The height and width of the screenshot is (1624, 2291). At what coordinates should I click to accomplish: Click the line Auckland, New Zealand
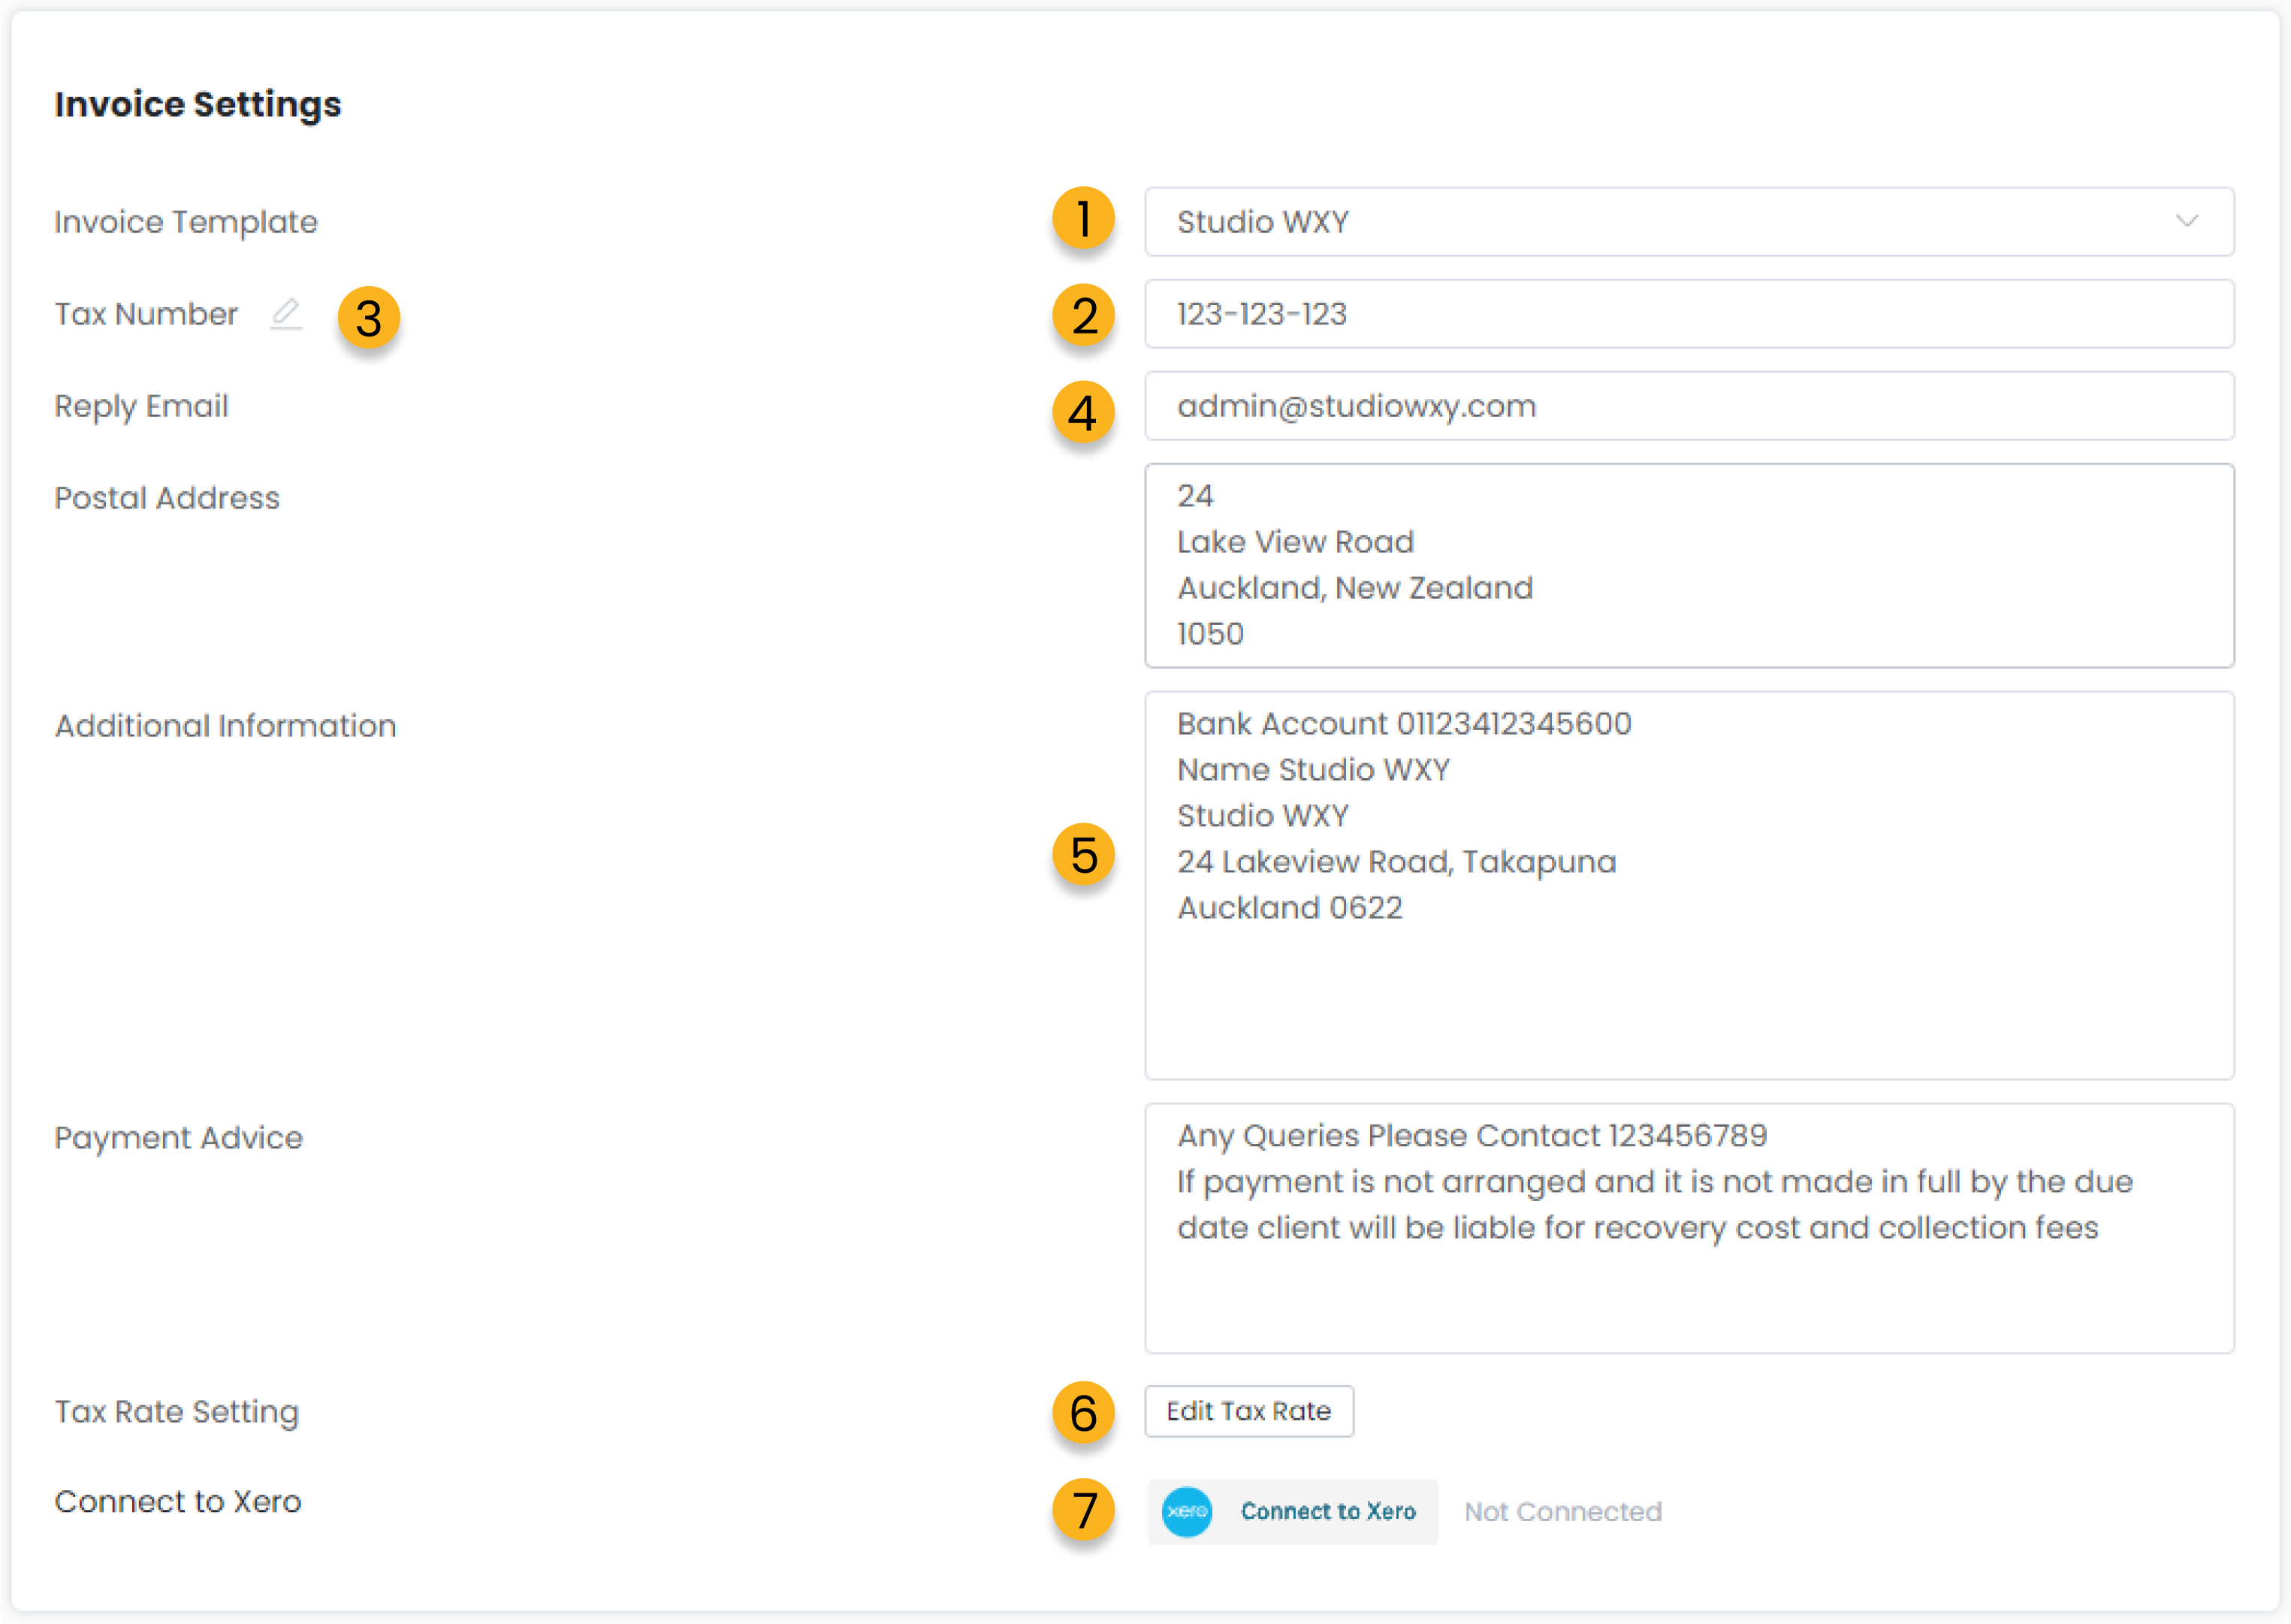(1355, 588)
